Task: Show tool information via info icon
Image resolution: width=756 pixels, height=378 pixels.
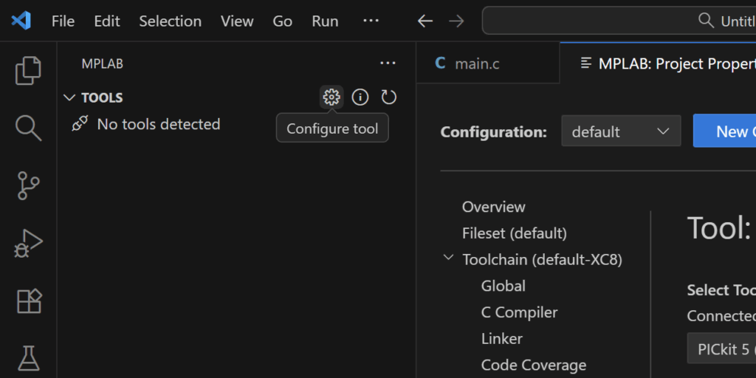Action: pyautogui.click(x=360, y=97)
